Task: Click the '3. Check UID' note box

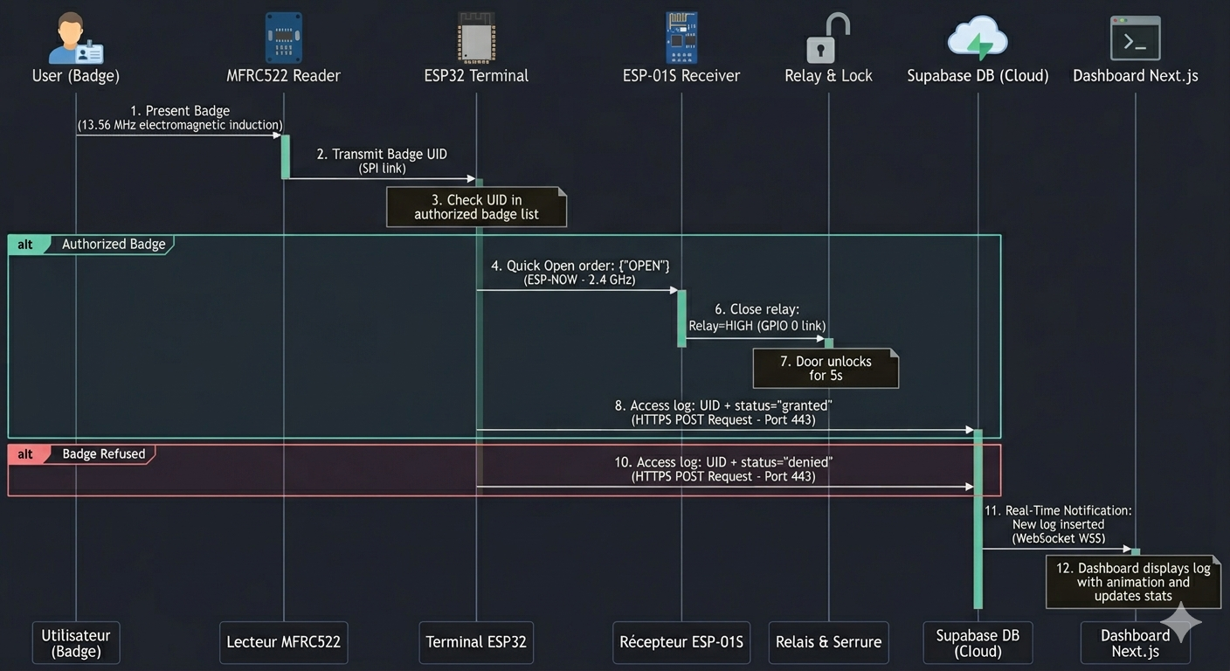Action: coord(476,207)
